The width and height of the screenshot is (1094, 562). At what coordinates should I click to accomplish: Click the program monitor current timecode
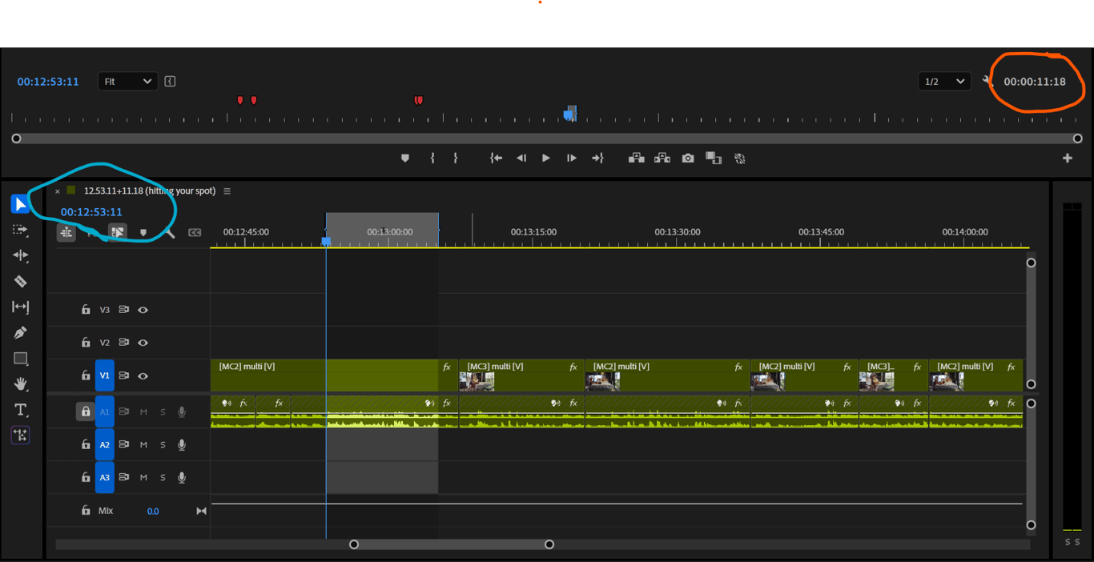tap(48, 82)
